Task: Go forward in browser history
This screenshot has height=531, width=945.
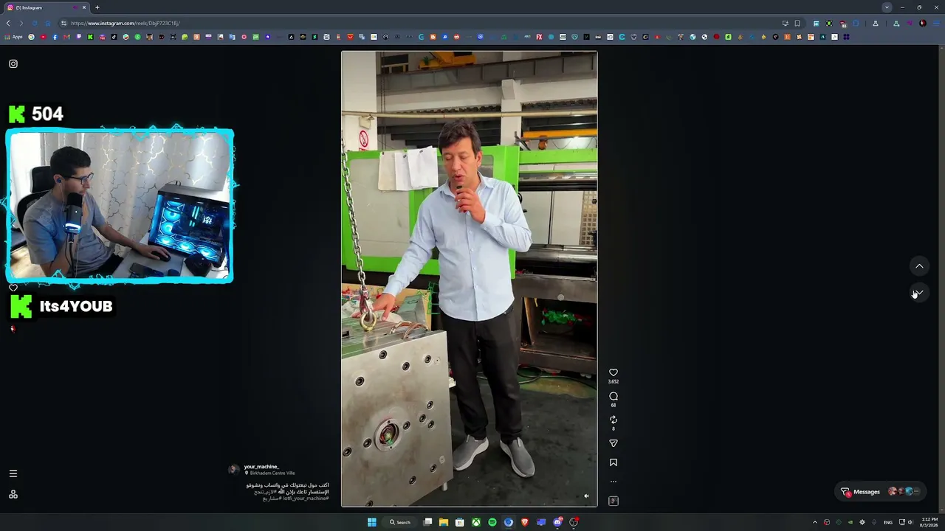Action: (21, 23)
